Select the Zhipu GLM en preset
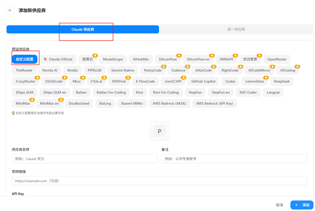 coord(55,92)
